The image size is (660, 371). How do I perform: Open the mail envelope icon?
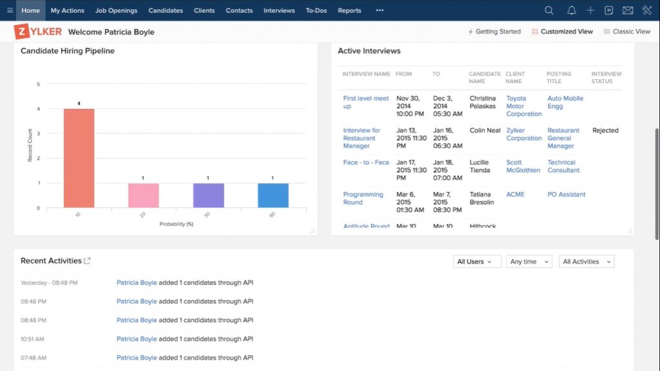point(628,10)
